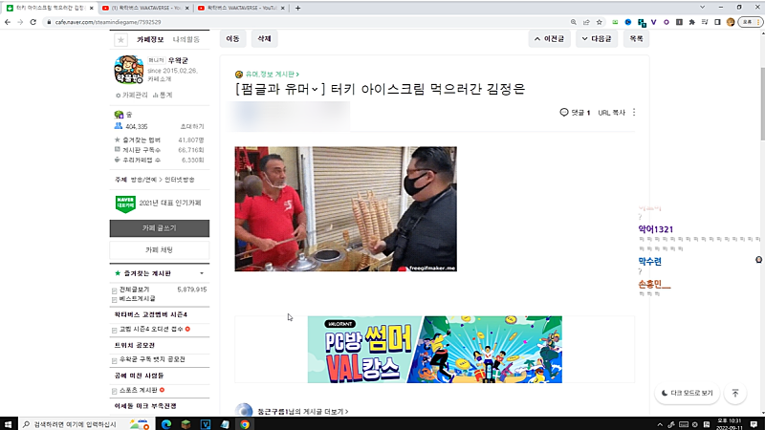Go to previous post via 이전글
765x430 pixels.
coord(549,38)
